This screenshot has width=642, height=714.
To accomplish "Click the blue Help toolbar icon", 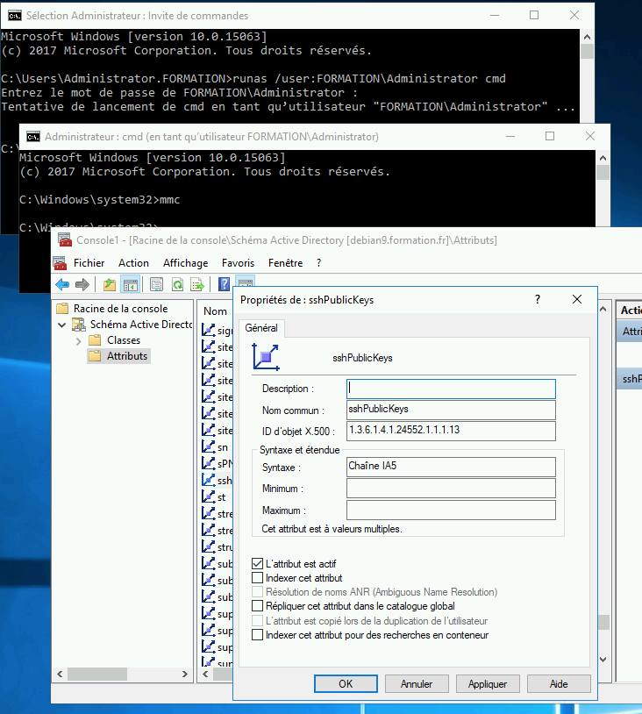I will point(224,284).
